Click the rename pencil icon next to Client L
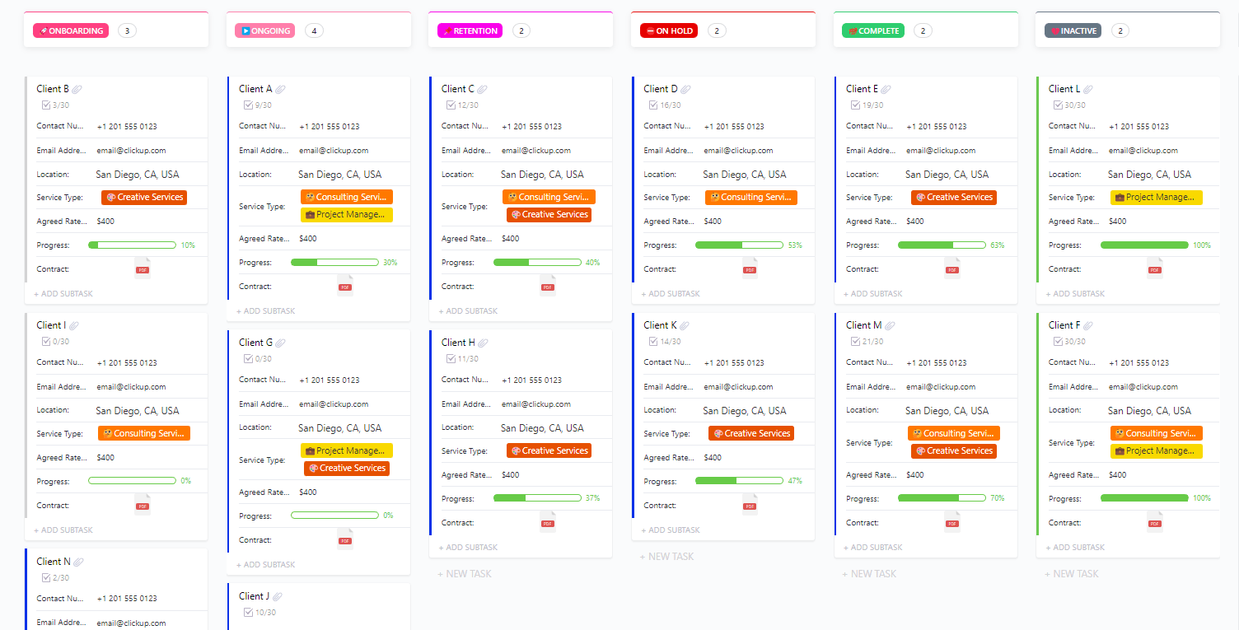1239x630 pixels. [1088, 88]
